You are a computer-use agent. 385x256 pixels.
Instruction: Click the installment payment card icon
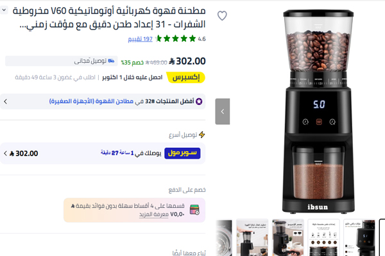pos(194,210)
